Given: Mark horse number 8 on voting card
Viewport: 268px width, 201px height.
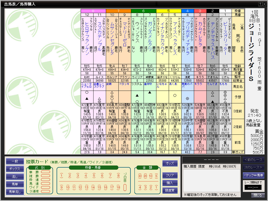Looking at the screenshot, I should [x=118, y=176].
